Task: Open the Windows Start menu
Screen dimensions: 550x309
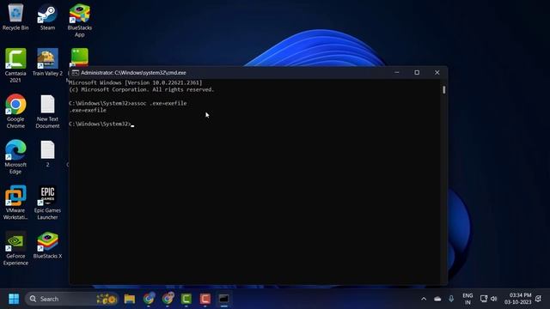Action: tap(14, 299)
